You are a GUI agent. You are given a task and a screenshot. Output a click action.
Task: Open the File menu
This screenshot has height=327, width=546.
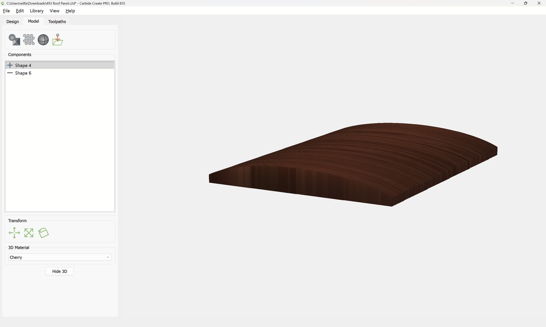[6, 11]
